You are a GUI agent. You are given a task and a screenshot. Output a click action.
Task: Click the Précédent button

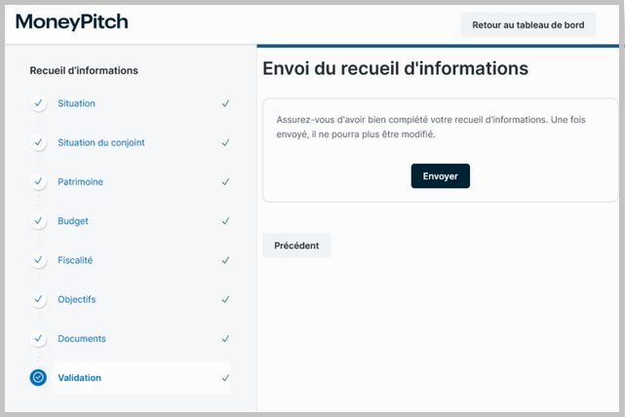(x=296, y=246)
